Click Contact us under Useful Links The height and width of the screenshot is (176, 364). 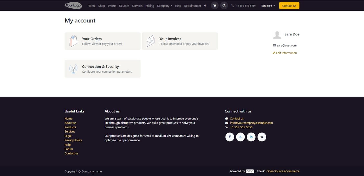click(x=71, y=153)
